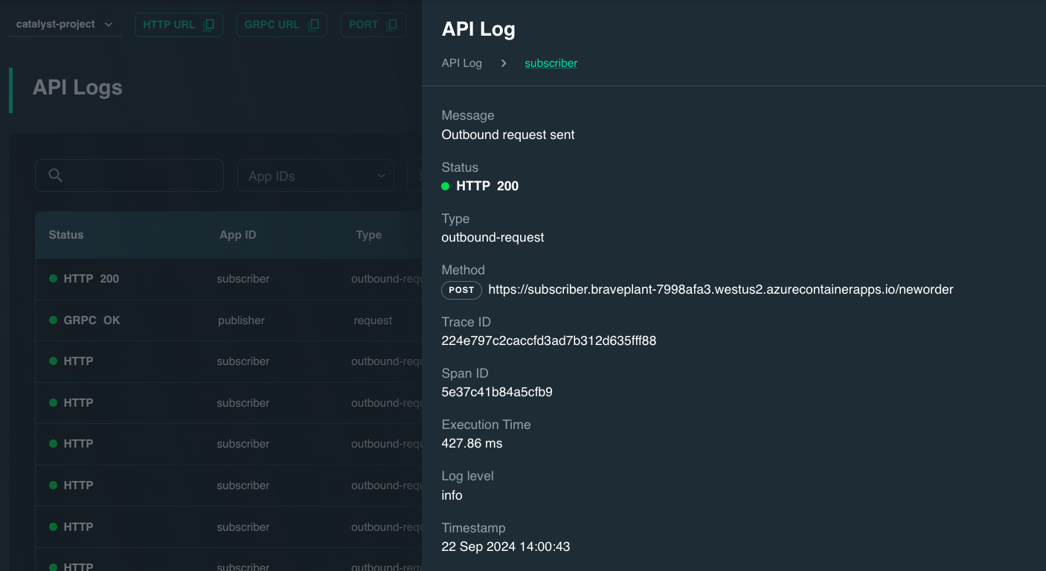1046x571 pixels.
Task: Click the Outbound request sent message
Action: [508, 135]
